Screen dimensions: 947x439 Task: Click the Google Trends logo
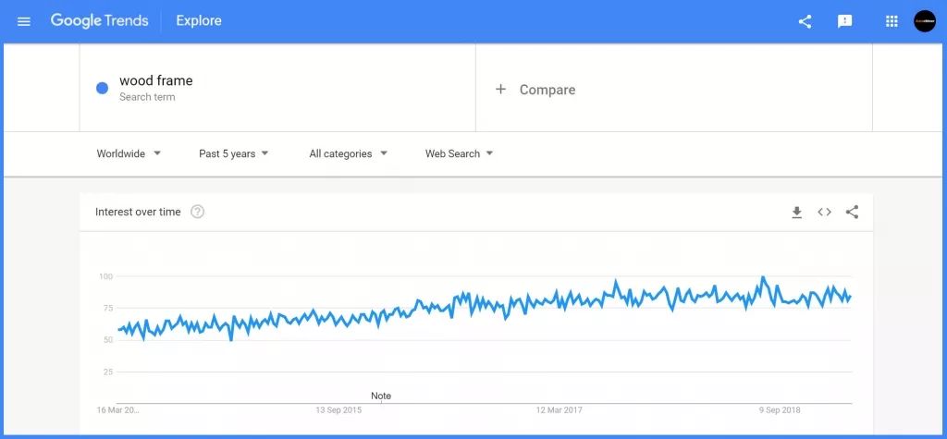[x=99, y=21]
